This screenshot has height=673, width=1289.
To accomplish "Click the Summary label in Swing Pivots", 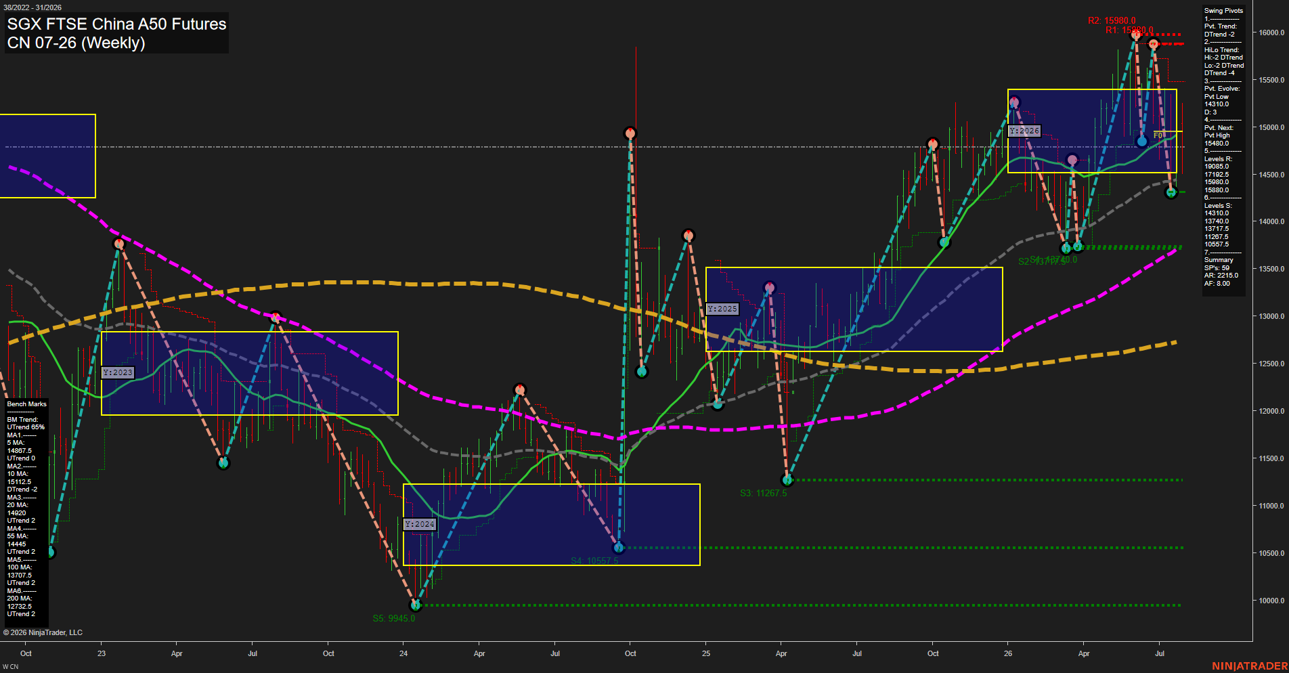I will [x=1219, y=260].
